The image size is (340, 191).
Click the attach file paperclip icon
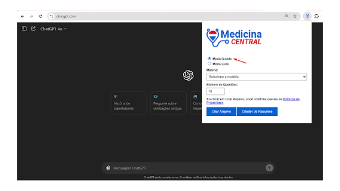tap(108, 168)
